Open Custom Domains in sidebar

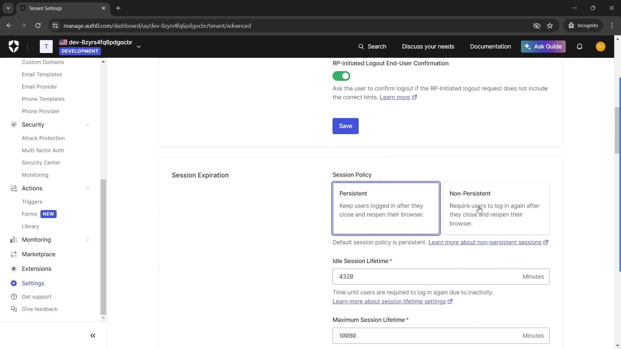tap(43, 62)
